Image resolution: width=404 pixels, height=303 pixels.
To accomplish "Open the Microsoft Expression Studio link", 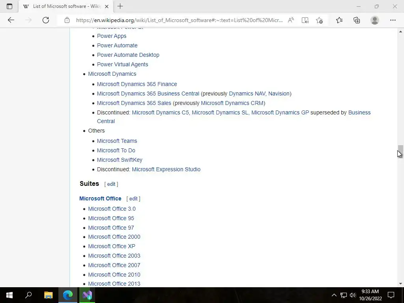I will [166, 169].
